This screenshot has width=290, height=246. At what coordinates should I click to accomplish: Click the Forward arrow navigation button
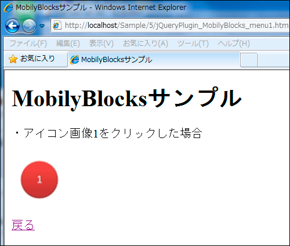(29, 26)
